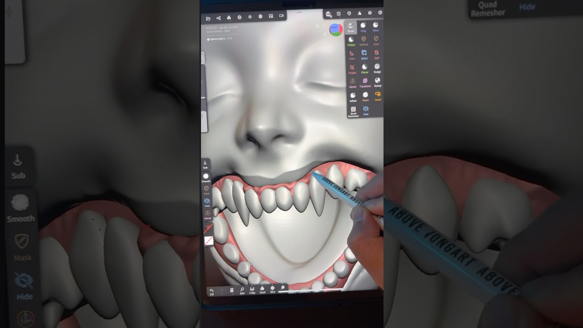Select the Split tool
The width and height of the screenshot is (583, 328).
(377, 54)
